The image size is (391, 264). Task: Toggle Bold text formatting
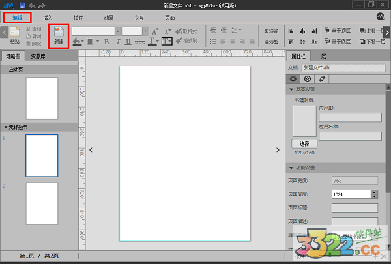106,41
